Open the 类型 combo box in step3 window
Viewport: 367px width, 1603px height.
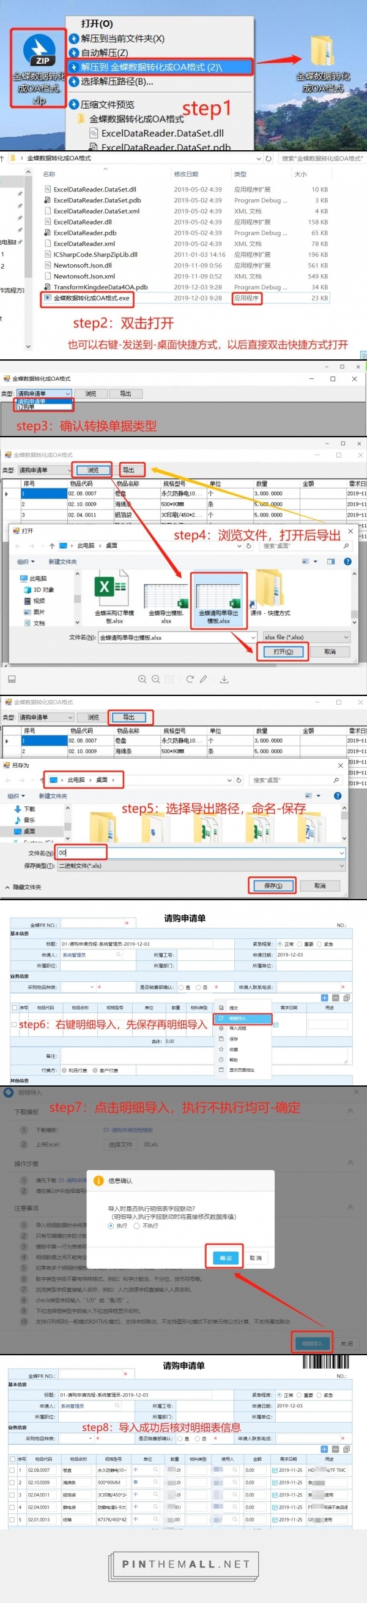click(x=44, y=393)
